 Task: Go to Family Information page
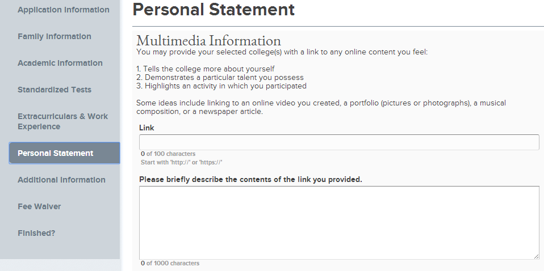coord(55,36)
